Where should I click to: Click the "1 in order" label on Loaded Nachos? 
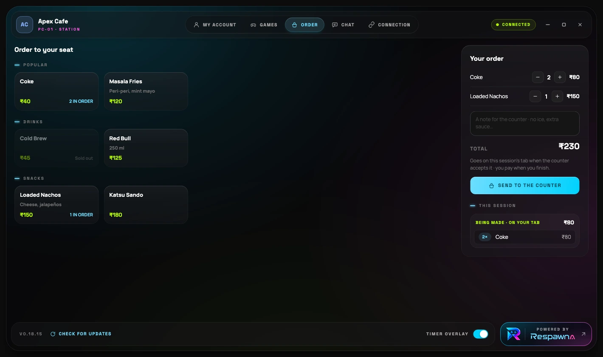[x=82, y=215]
